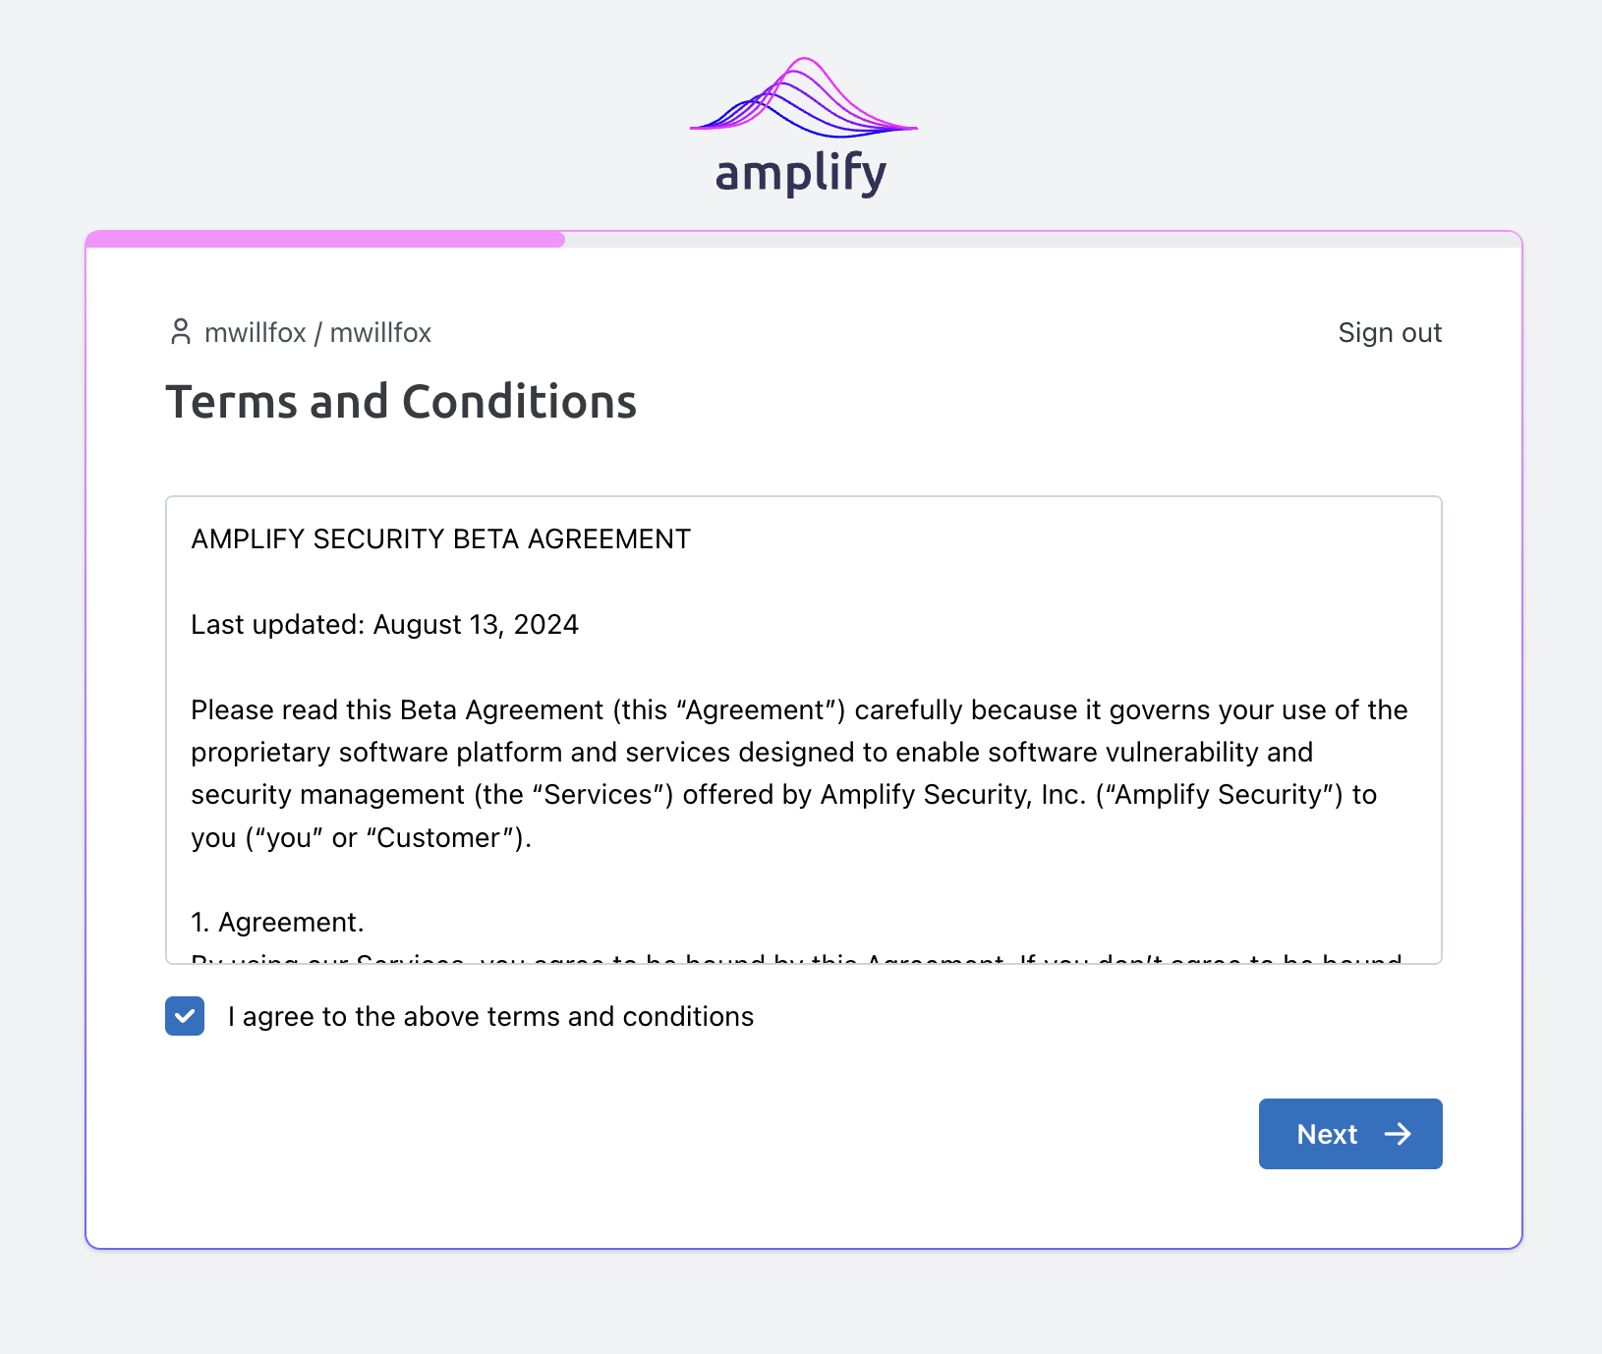Image resolution: width=1602 pixels, height=1354 pixels.
Task: Click the AMPLIFY SECURITY BETA AGREEMENT title
Action: click(440, 538)
